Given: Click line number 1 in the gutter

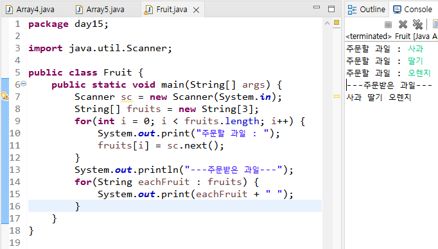Looking at the screenshot, I should pos(17,24).
